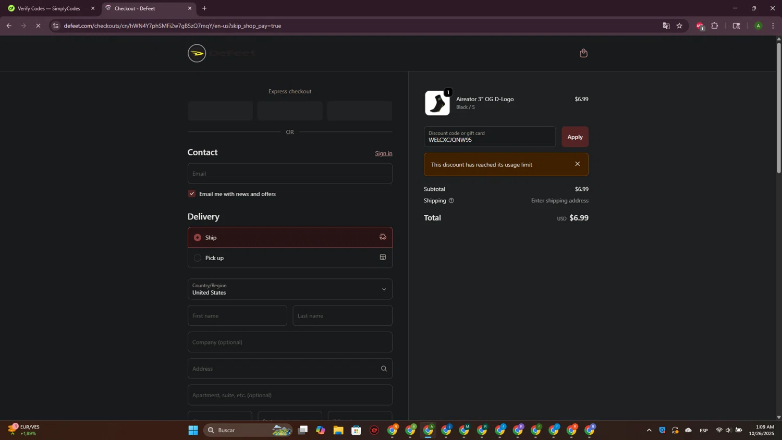Open clock showing 1:09 AM

762,430
